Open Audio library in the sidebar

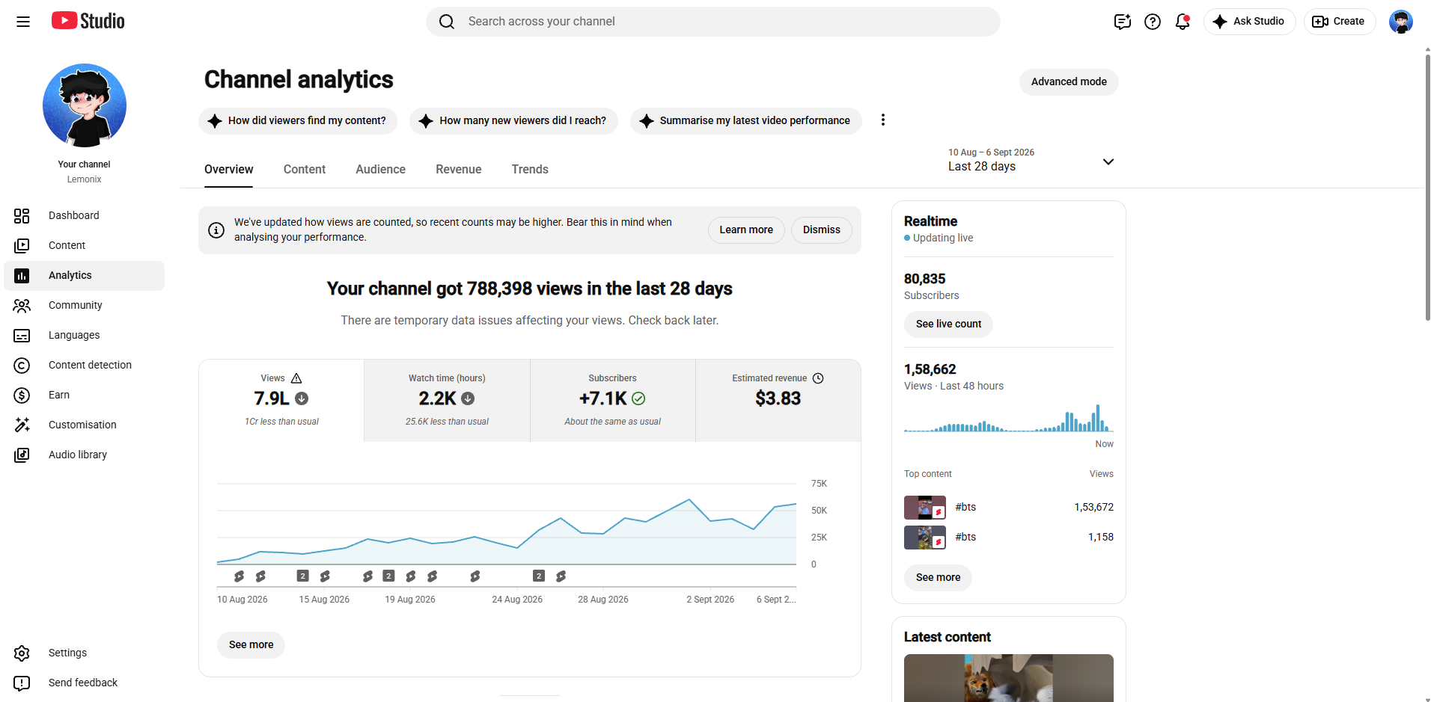[x=84, y=455]
